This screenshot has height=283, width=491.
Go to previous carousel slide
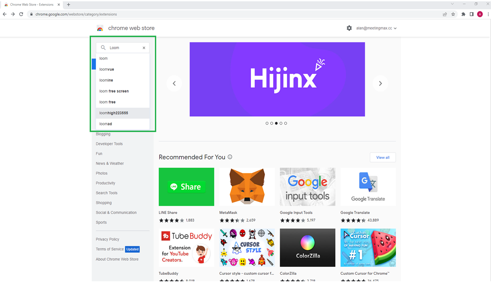[174, 83]
